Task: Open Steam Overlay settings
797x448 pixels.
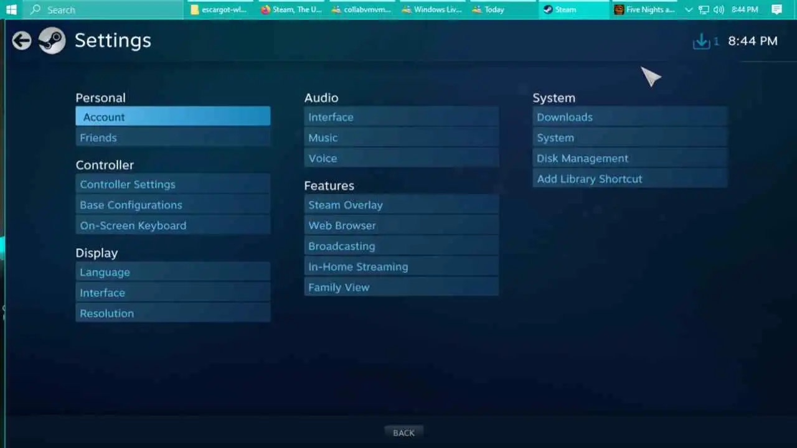Action: (x=402, y=205)
